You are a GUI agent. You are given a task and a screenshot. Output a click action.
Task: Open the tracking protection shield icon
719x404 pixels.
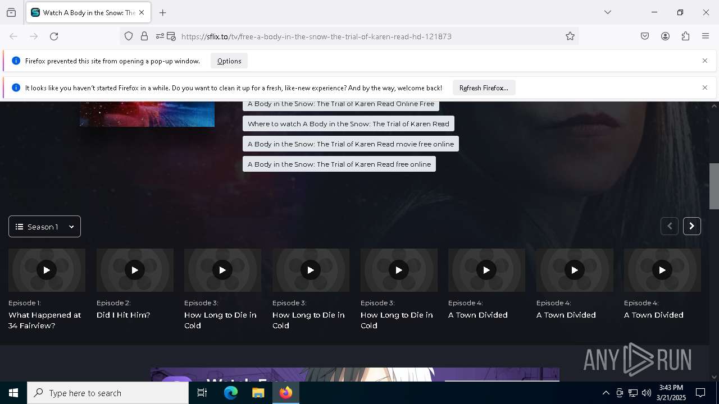point(129,36)
